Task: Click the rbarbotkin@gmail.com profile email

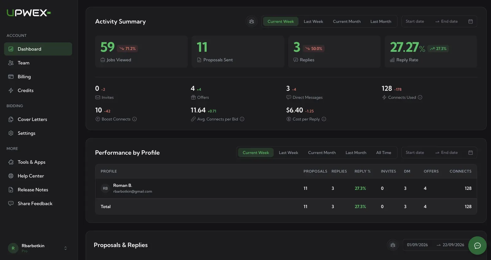Action: (x=133, y=191)
